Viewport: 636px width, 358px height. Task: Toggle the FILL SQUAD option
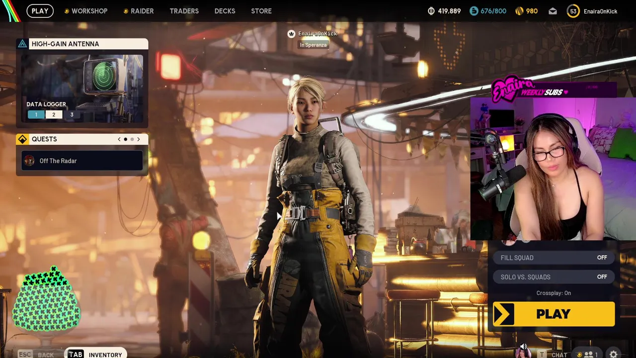click(x=554, y=258)
